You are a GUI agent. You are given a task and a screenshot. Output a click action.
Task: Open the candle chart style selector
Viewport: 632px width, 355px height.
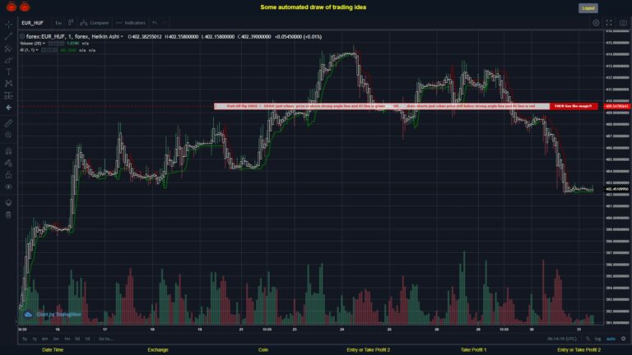pyautogui.click(x=71, y=22)
